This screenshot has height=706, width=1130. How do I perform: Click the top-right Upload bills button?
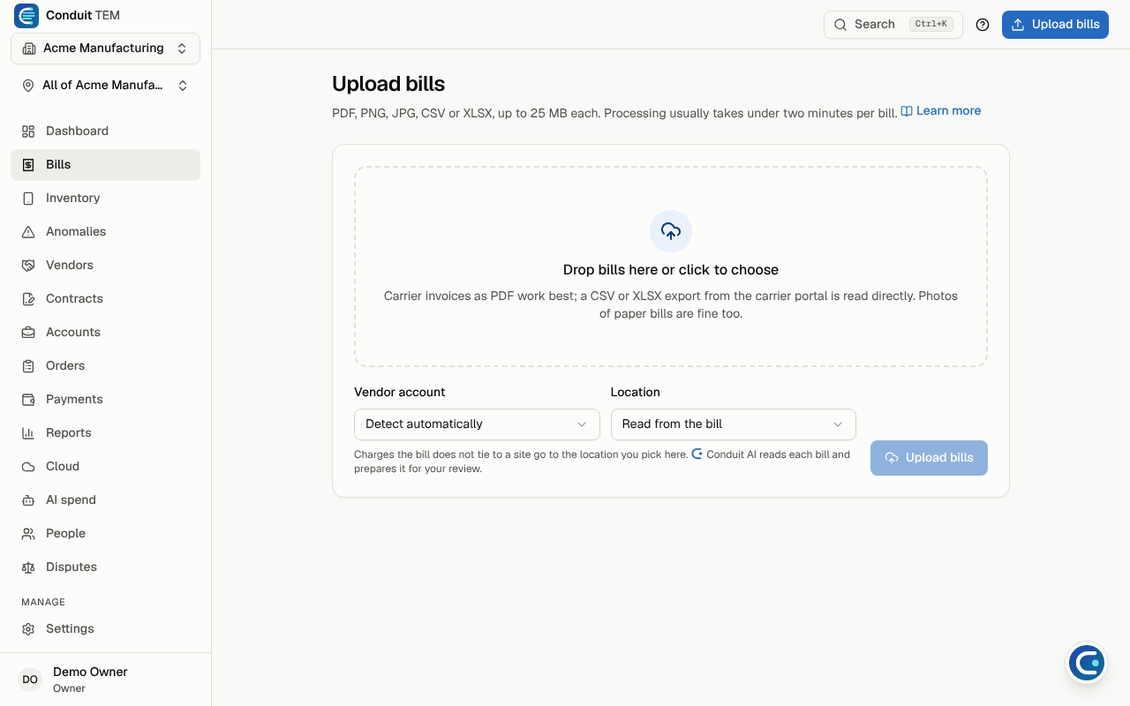click(1055, 25)
